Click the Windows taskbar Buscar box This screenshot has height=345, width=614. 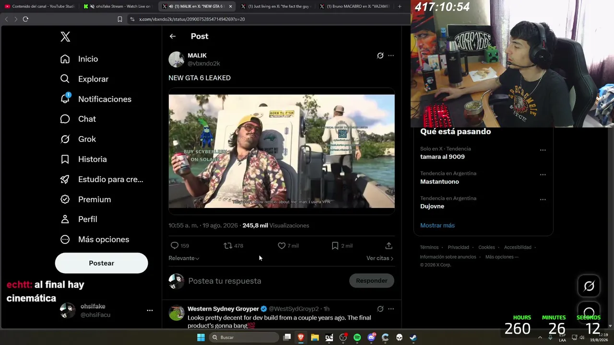[x=245, y=337]
